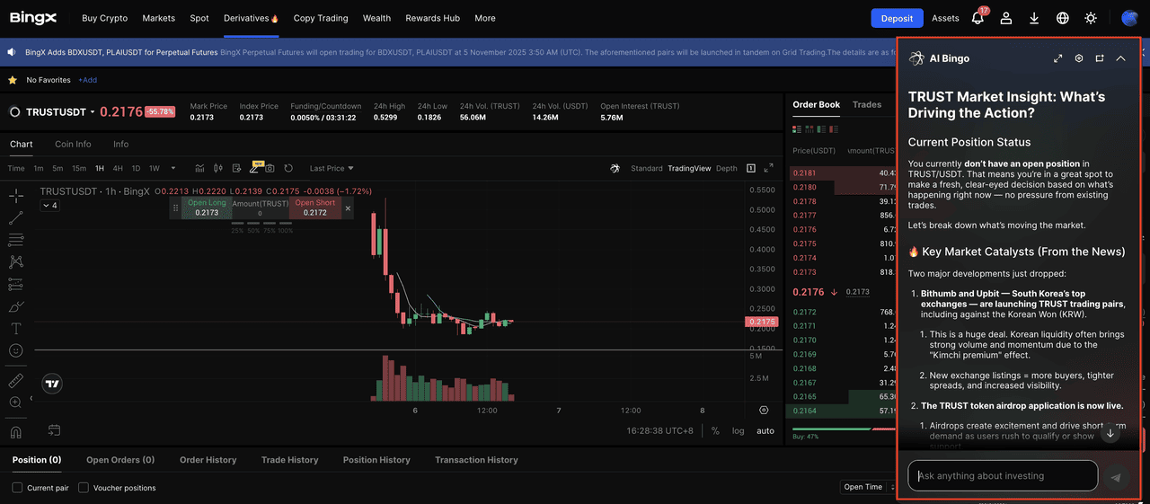1150x504 pixels.
Task: Open AI Bingo settings gear
Action: (1079, 58)
